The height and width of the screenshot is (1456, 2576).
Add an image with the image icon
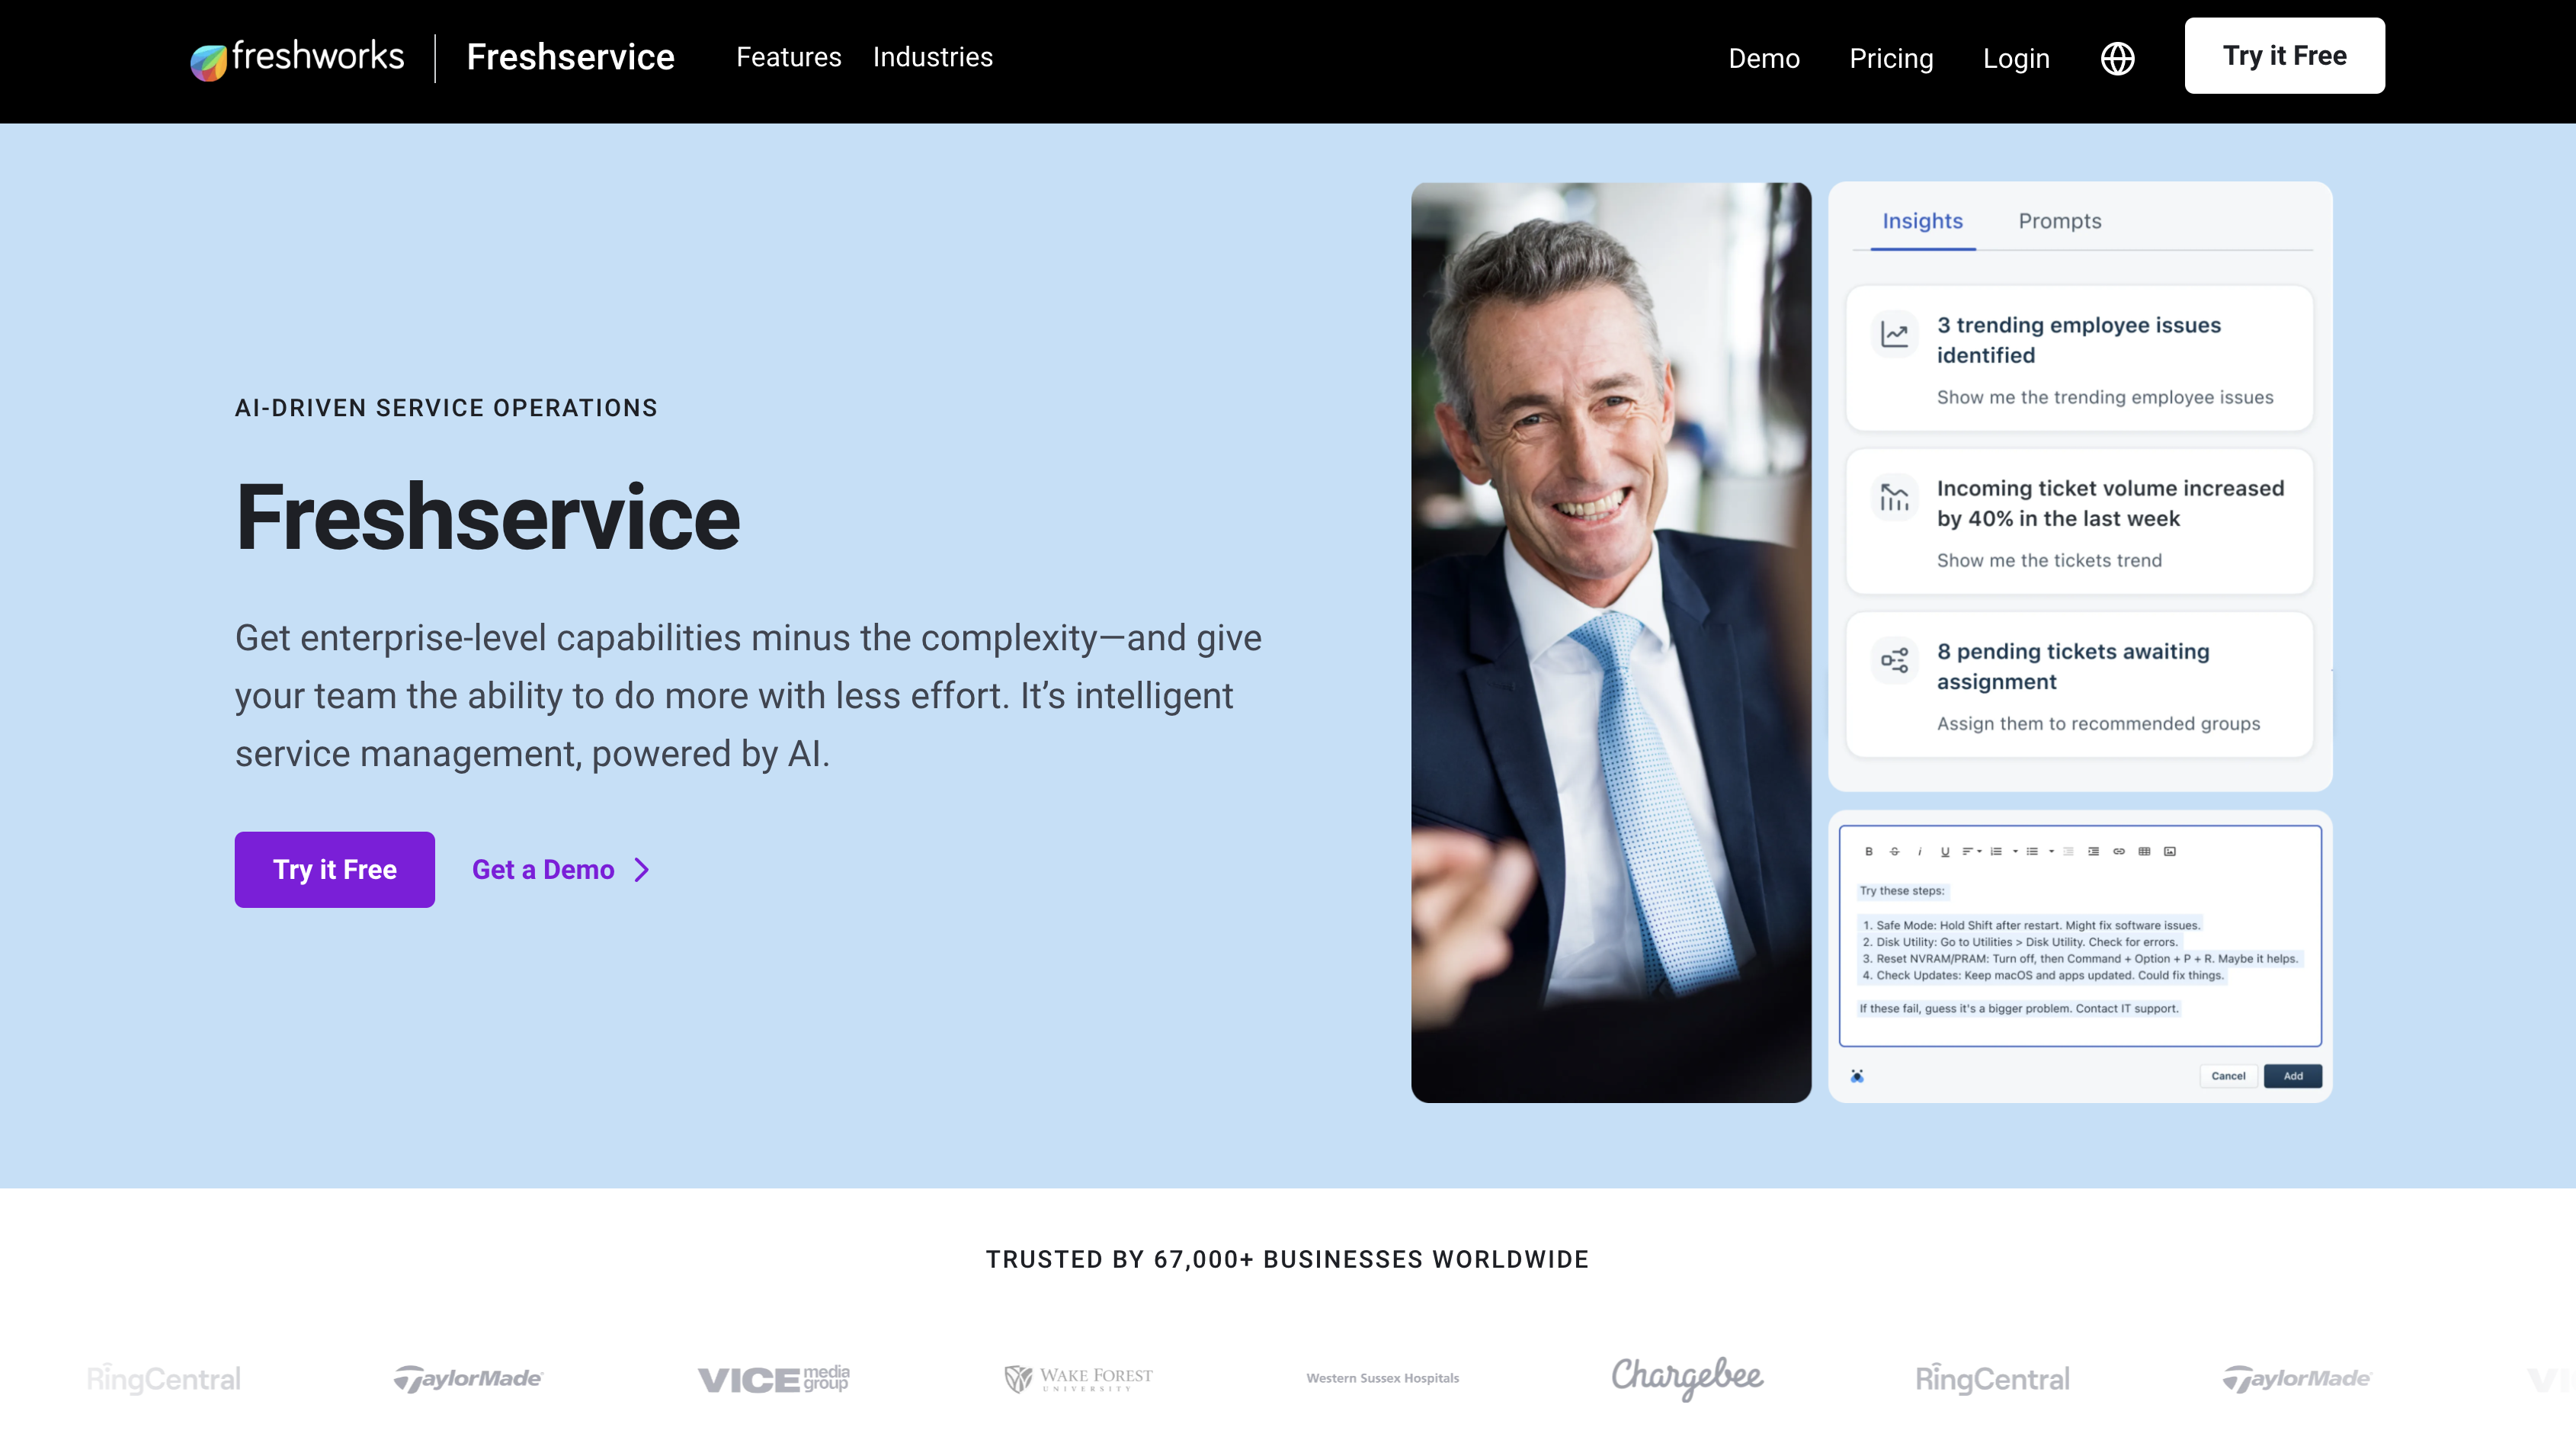[2171, 852]
